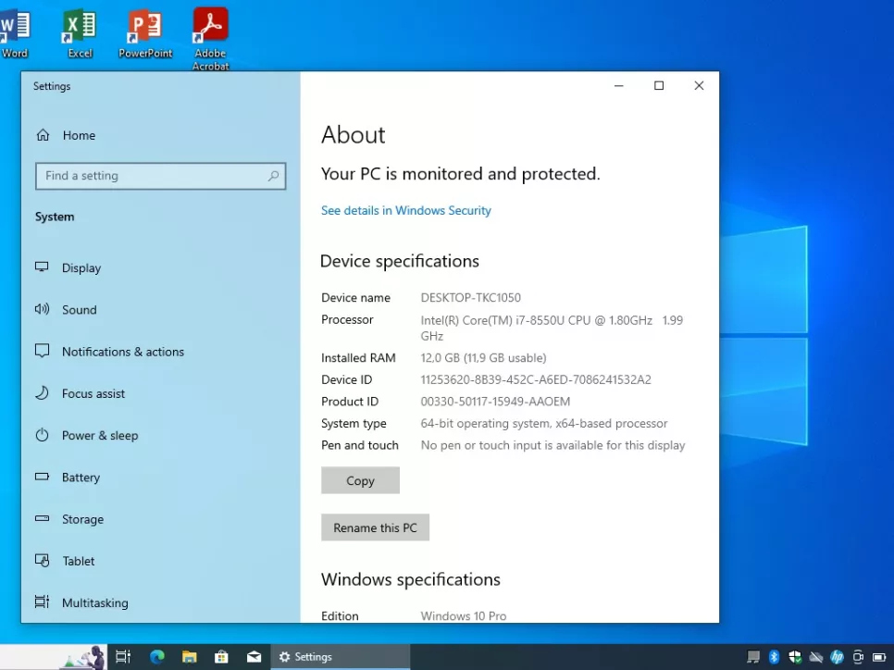The image size is (894, 670).
Task: Click the Notifications & actions icon
Action: pyautogui.click(x=42, y=351)
